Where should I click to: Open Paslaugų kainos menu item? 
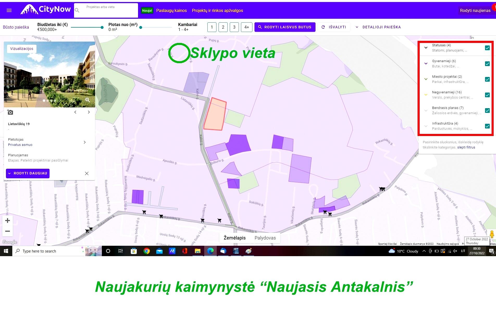pos(171,11)
